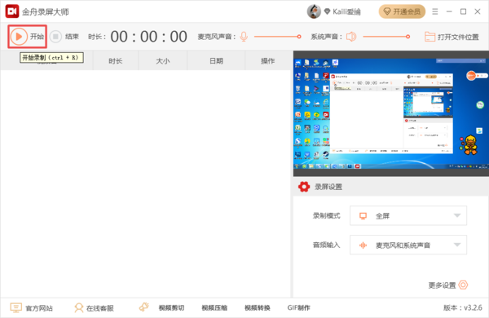Click the system sound speaker icon
Screen dimensions: 489x318
click(x=351, y=37)
